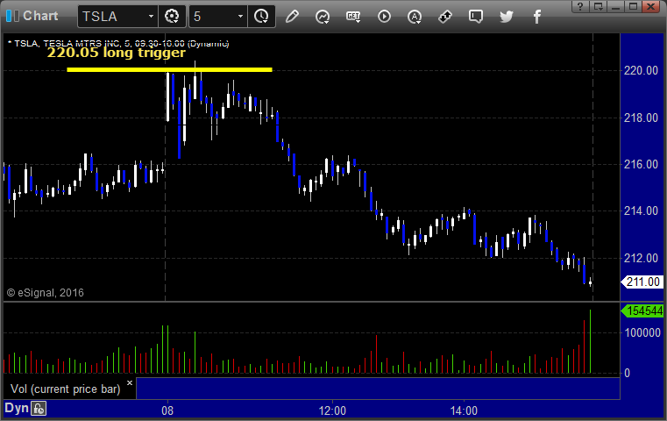Screen dimensions: 667x421
Task: Expand the 5 interval dropdown arrow
Action: tap(240, 16)
